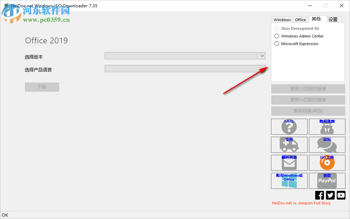The image size is (350, 219).
Task: Open the F.A.Q. question mark icon
Action: pos(289,127)
